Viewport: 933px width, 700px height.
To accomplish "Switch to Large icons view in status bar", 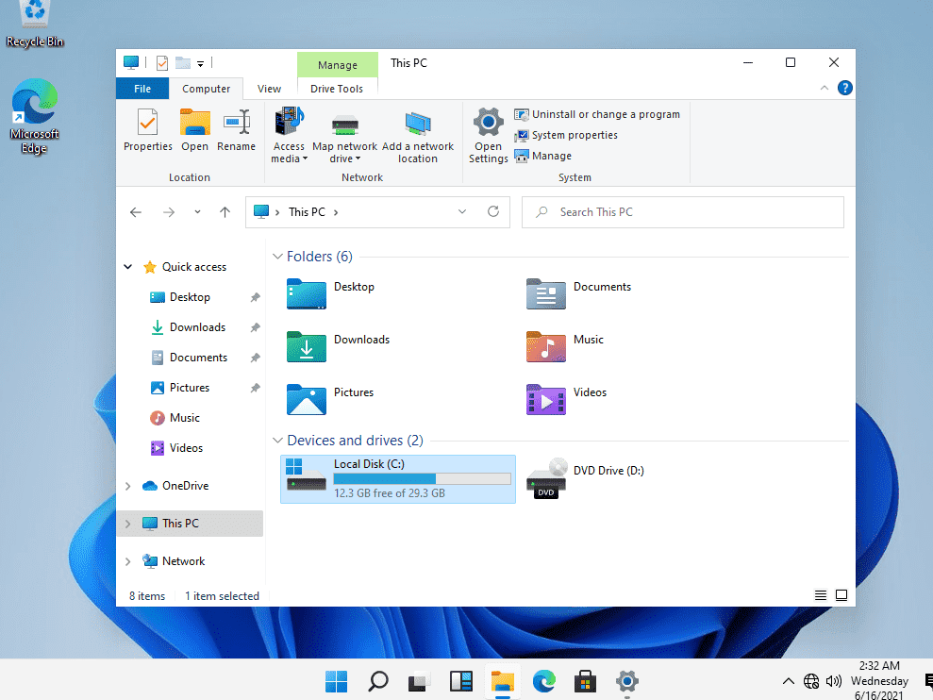I will point(841,595).
